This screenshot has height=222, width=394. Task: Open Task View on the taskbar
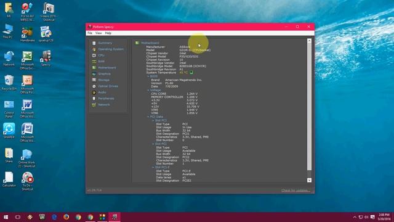18,217
